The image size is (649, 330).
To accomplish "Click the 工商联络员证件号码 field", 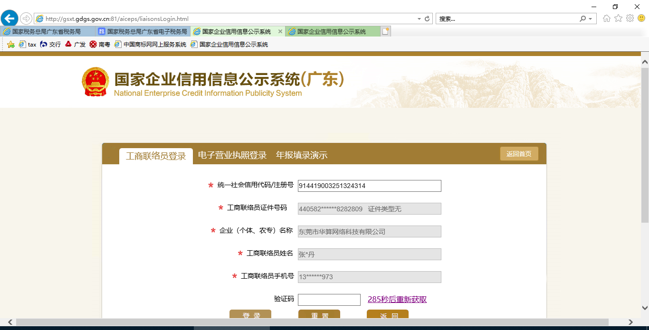I will coord(370,208).
